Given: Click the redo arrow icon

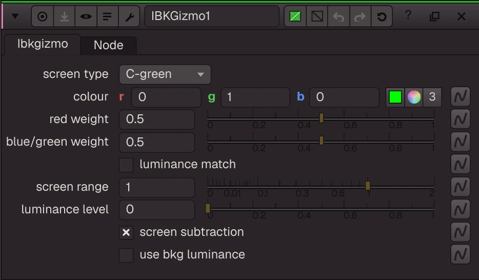Looking at the screenshot, I should click(360, 16).
